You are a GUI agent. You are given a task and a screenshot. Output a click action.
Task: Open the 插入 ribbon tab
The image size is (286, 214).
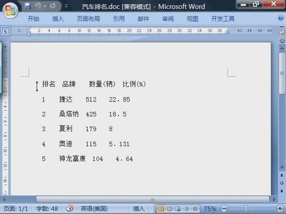[58, 19]
